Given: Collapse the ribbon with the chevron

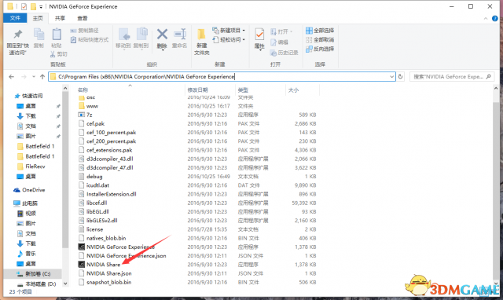Looking at the screenshot, I should click(486, 19).
